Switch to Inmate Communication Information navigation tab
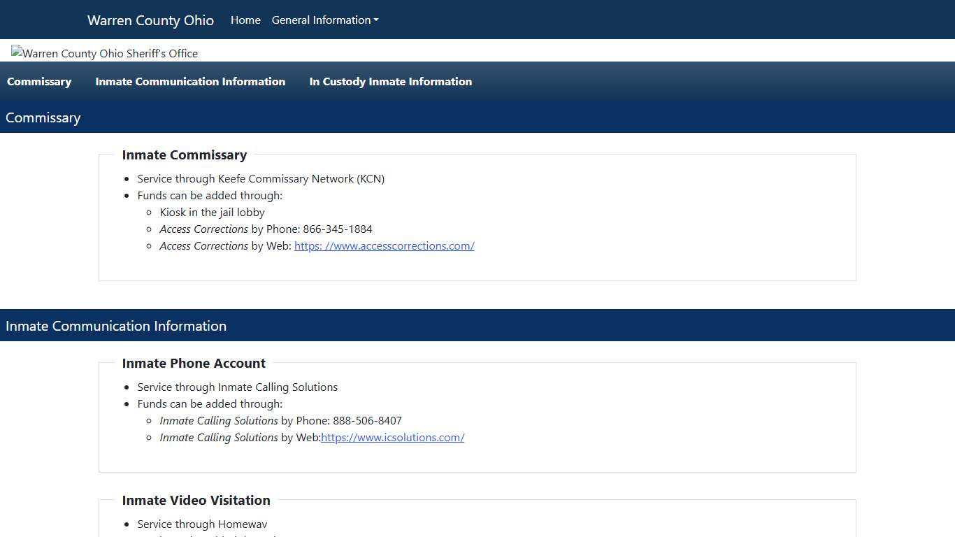The height and width of the screenshot is (537, 955). [x=190, y=82]
